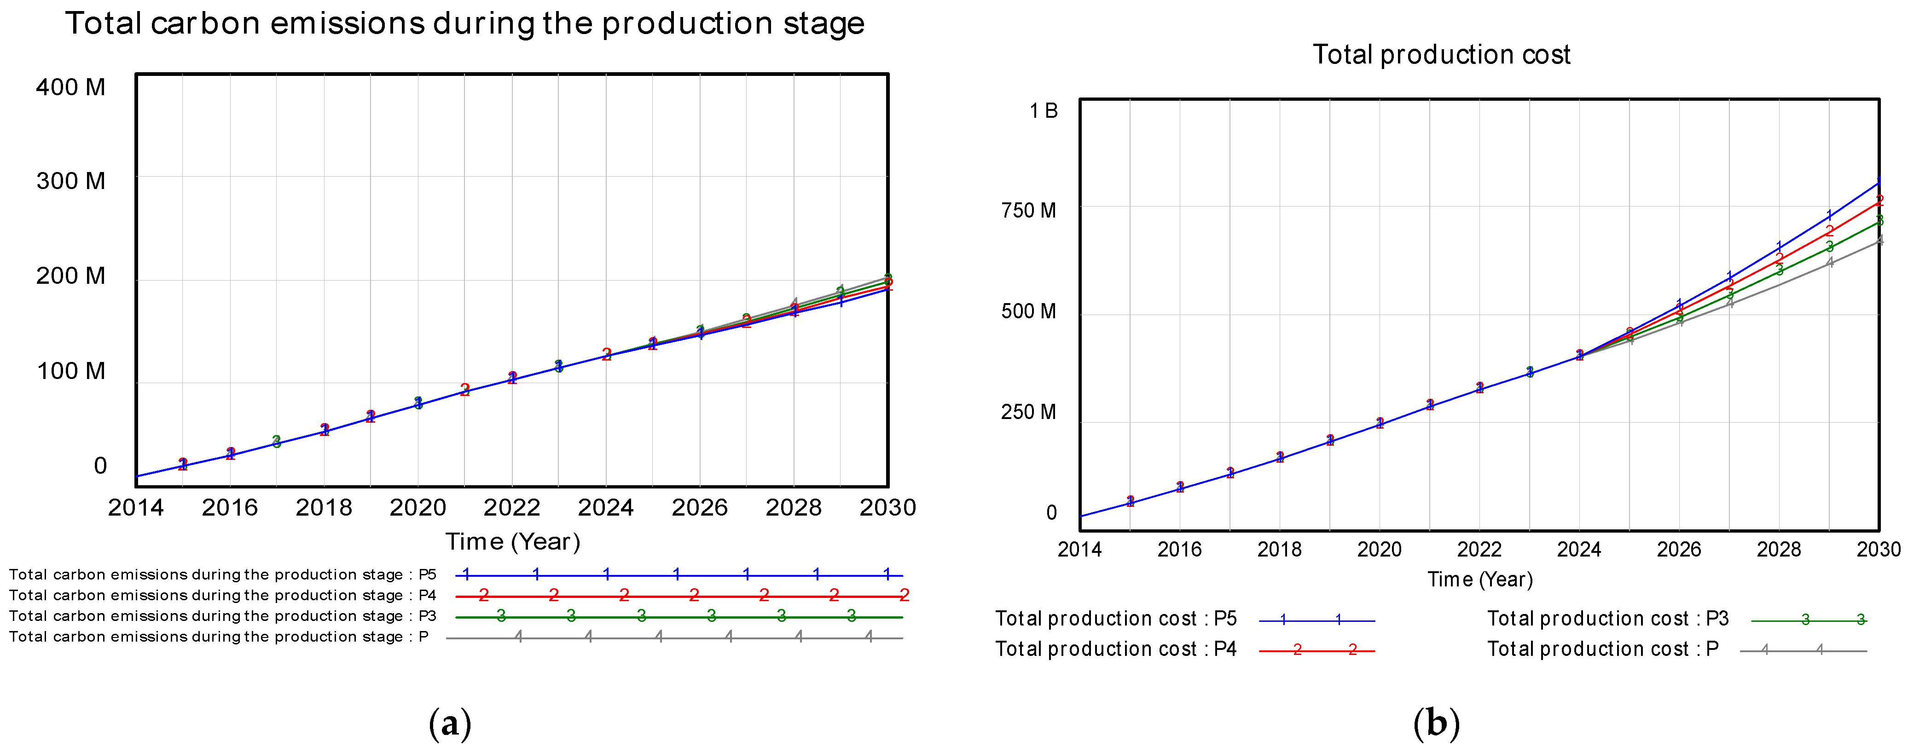Click the blue legend line for production cost P5
This screenshot has width=1908, height=752.
(x=1317, y=620)
